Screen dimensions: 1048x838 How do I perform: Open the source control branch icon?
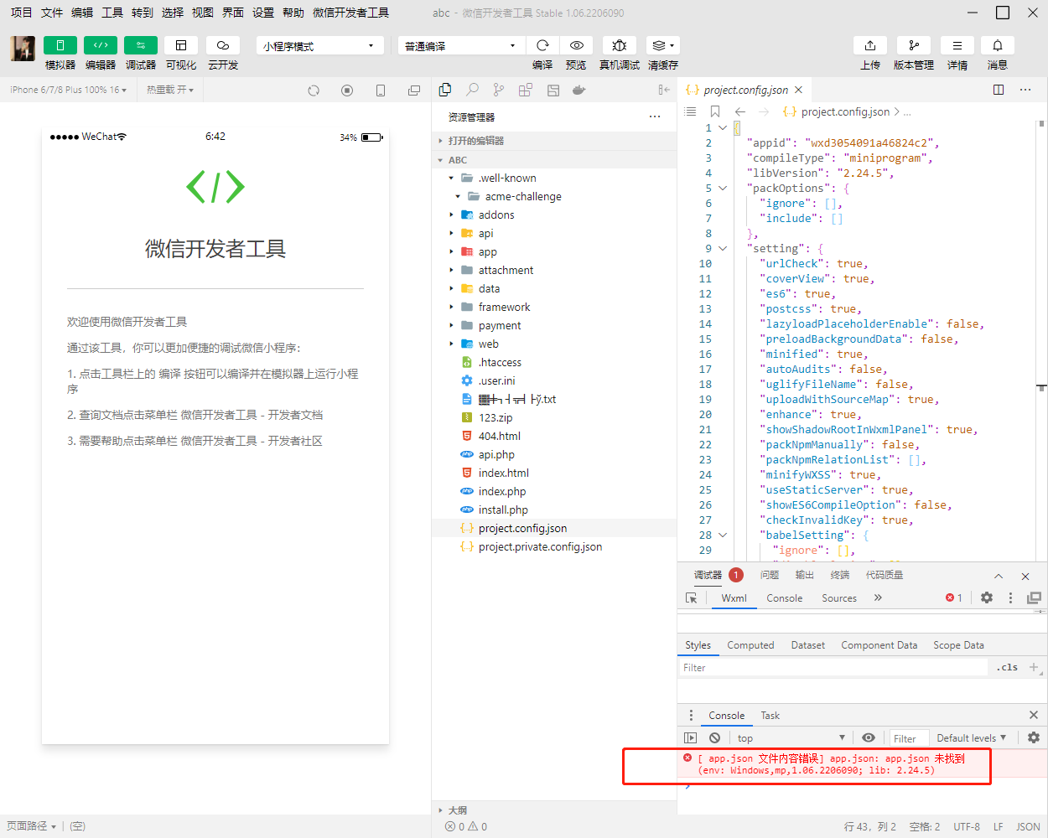(x=499, y=90)
